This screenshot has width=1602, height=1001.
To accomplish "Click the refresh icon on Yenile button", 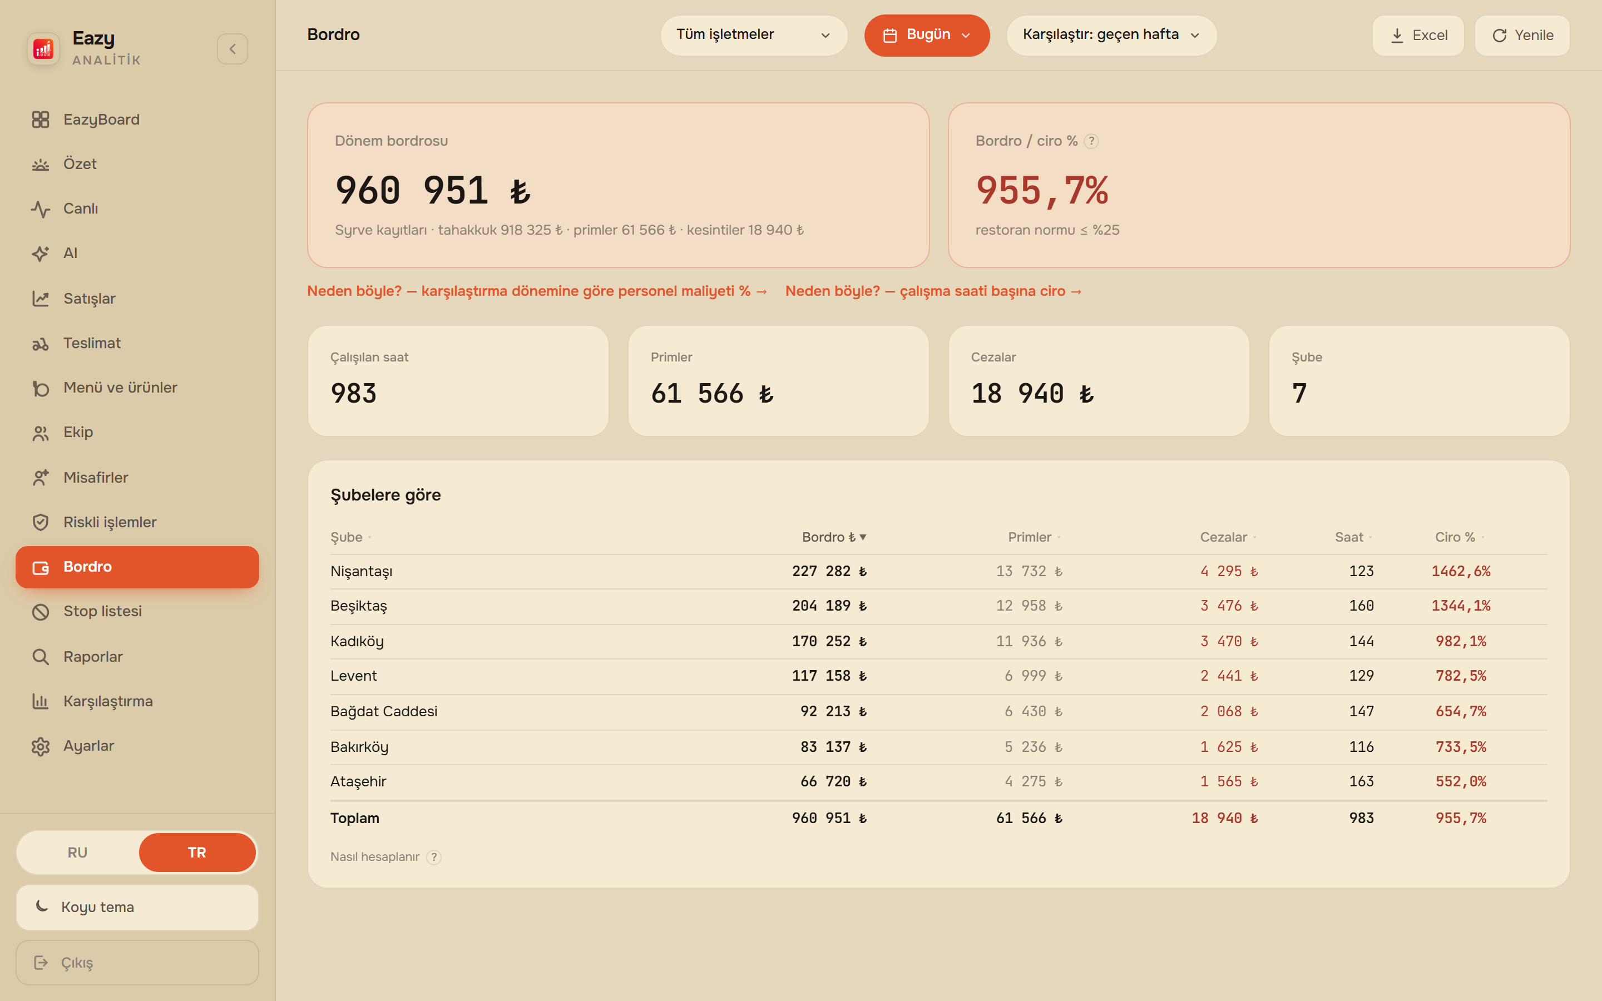I will (x=1500, y=35).
